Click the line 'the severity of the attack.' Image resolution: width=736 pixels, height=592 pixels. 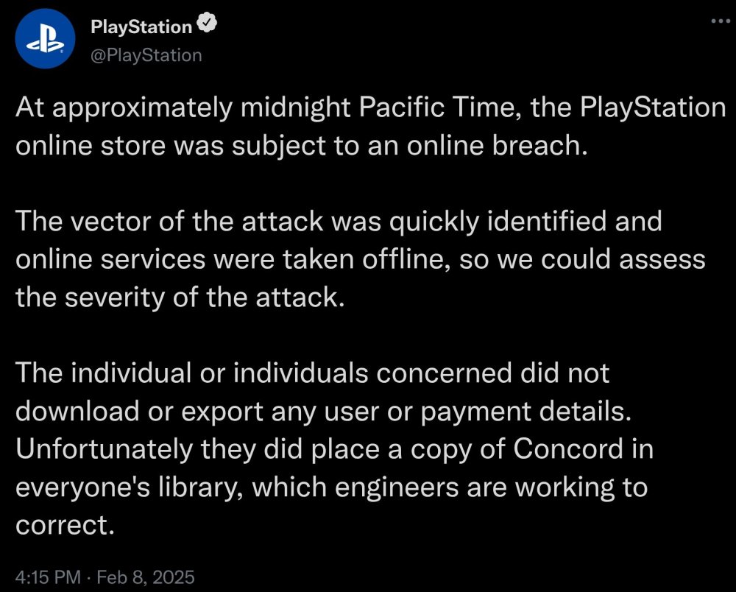[x=180, y=297]
